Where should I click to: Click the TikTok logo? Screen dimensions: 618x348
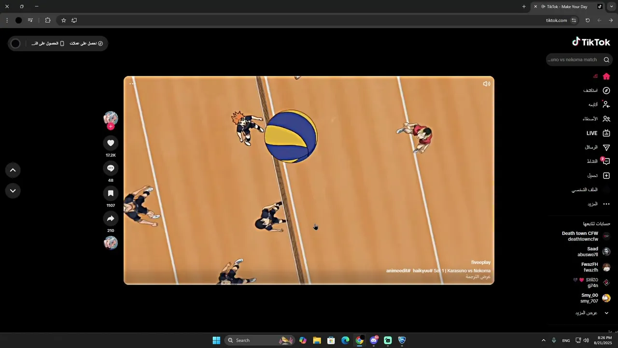591,42
